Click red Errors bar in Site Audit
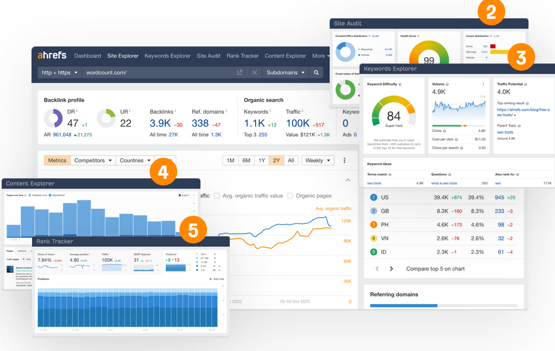The height and width of the screenshot is (351, 555). tap(493, 46)
